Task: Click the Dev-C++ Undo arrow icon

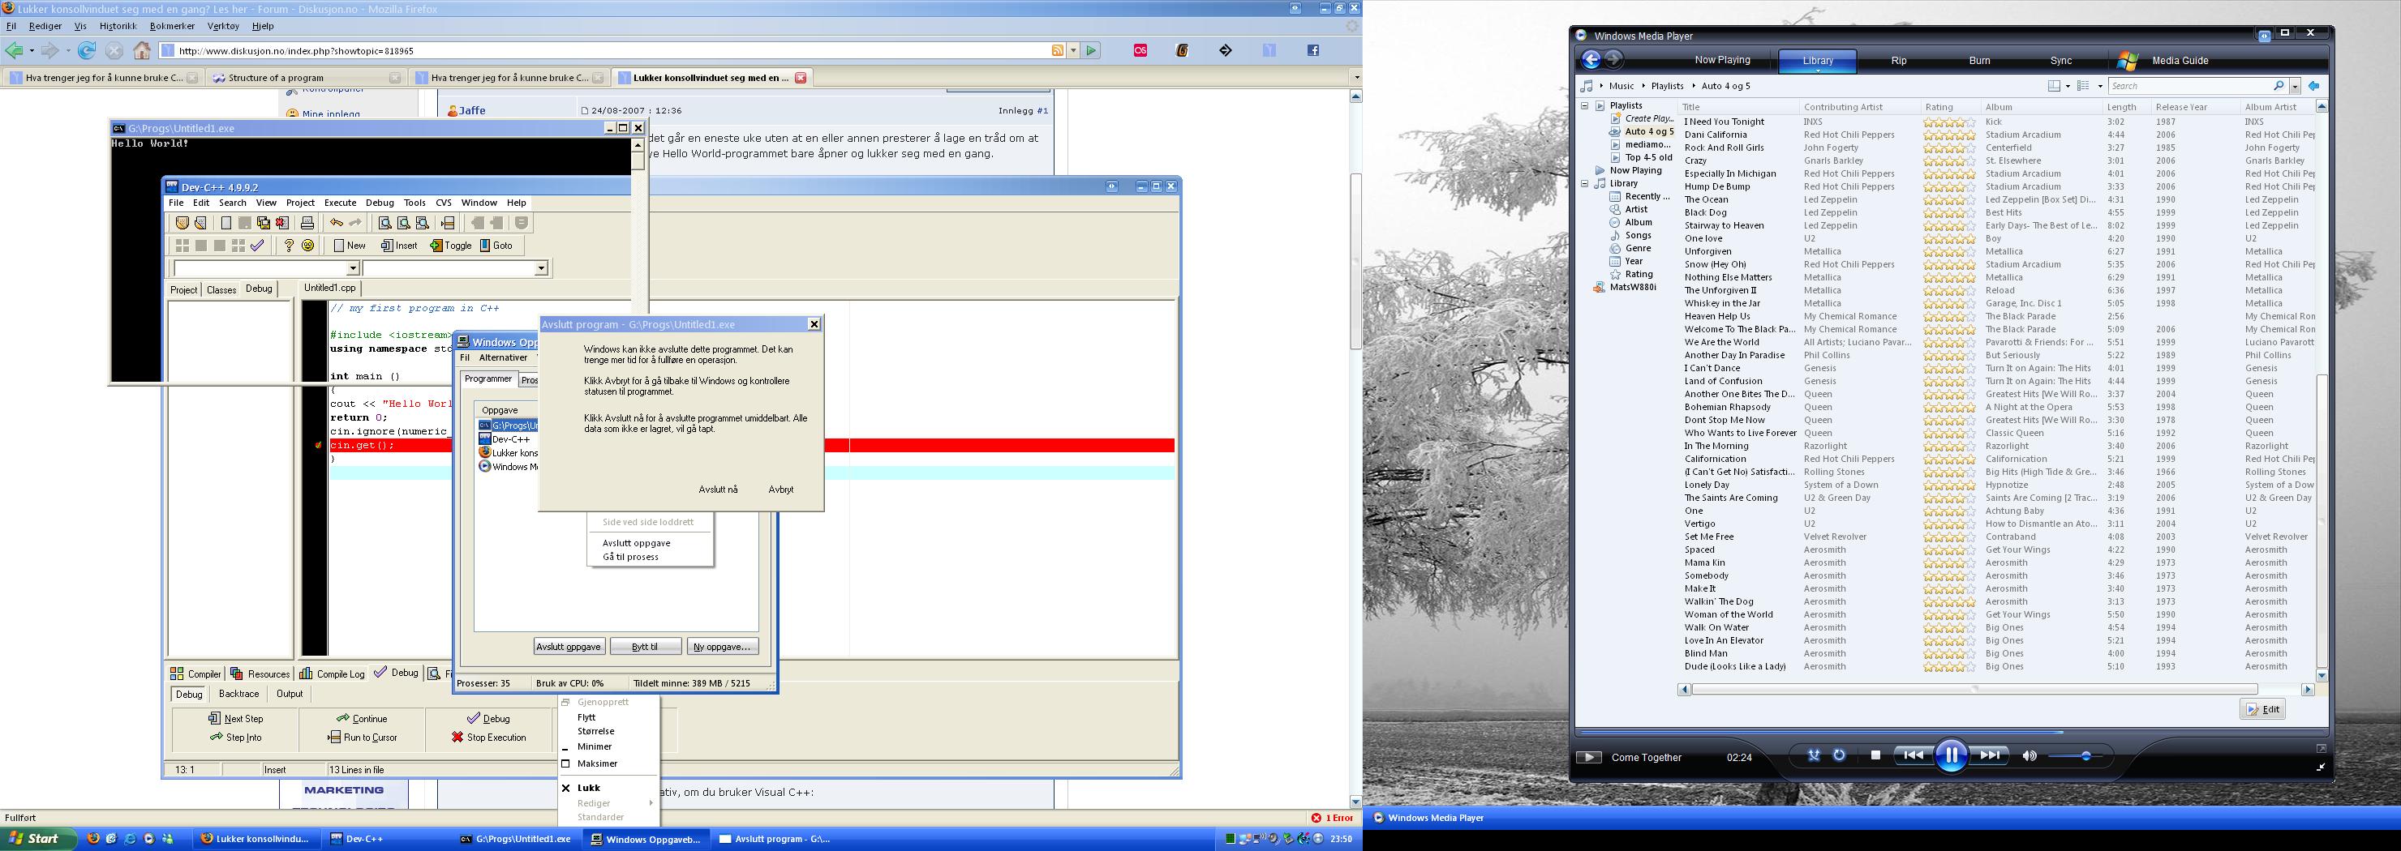Action: coord(337,223)
